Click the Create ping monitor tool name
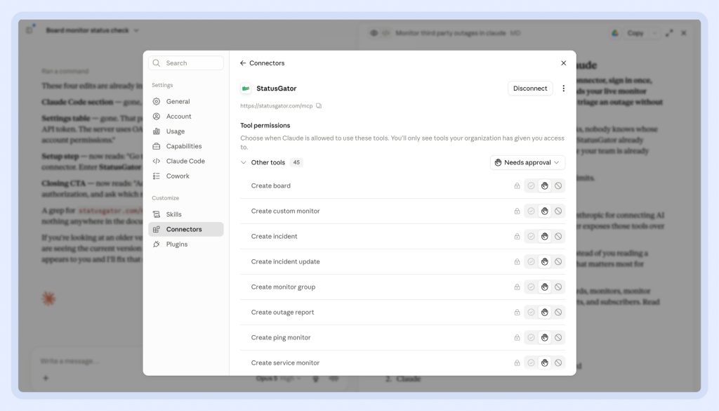Screen dimensions: 719x411 [x=281, y=338]
